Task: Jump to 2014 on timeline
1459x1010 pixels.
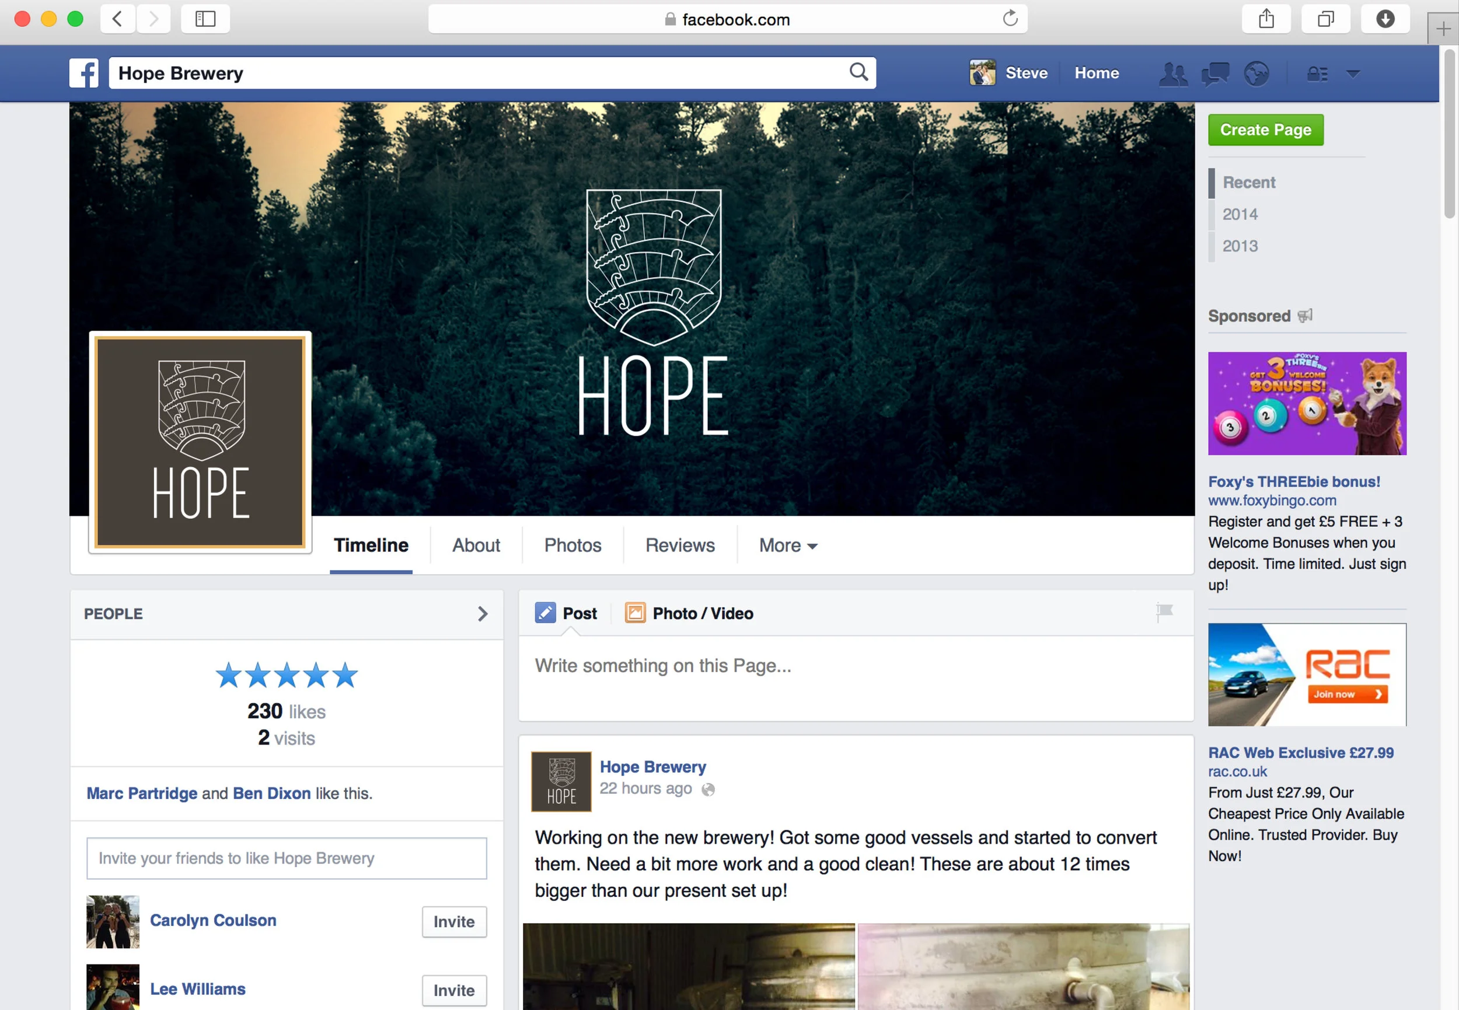Action: (x=1240, y=214)
